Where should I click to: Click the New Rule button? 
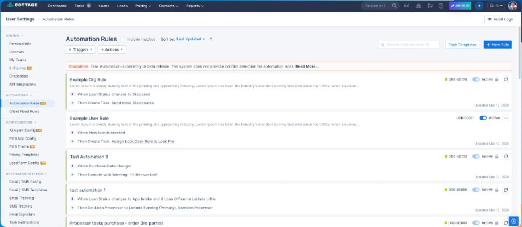pyautogui.click(x=498, y=44)
